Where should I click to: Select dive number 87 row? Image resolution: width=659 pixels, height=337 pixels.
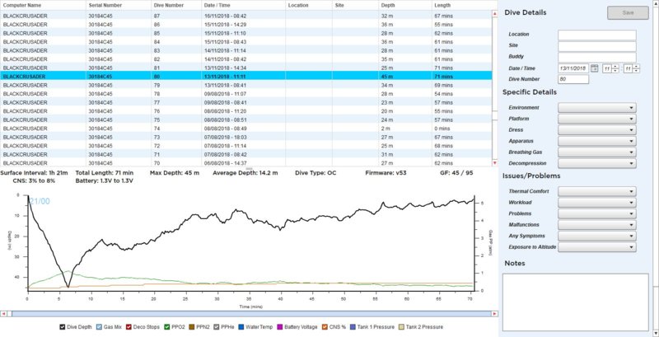[x=247, y=16]
